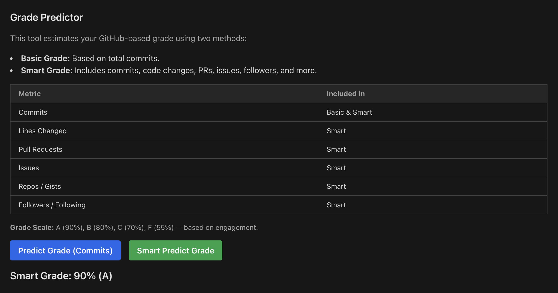Select the Commits table row
The height and width of the screenshot is (293, 558).
[279, 112]
